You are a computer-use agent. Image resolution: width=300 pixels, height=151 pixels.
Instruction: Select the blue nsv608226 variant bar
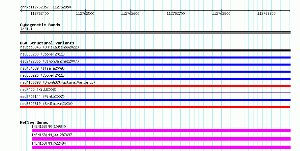click(155, 79)
